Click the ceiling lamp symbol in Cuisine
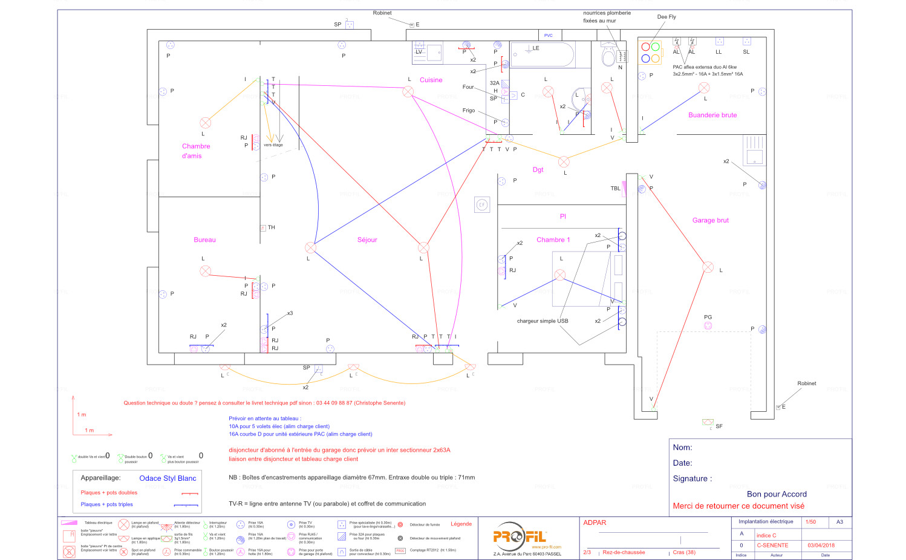Viewport: 906px width, 560px height. [x=408, y=91]
